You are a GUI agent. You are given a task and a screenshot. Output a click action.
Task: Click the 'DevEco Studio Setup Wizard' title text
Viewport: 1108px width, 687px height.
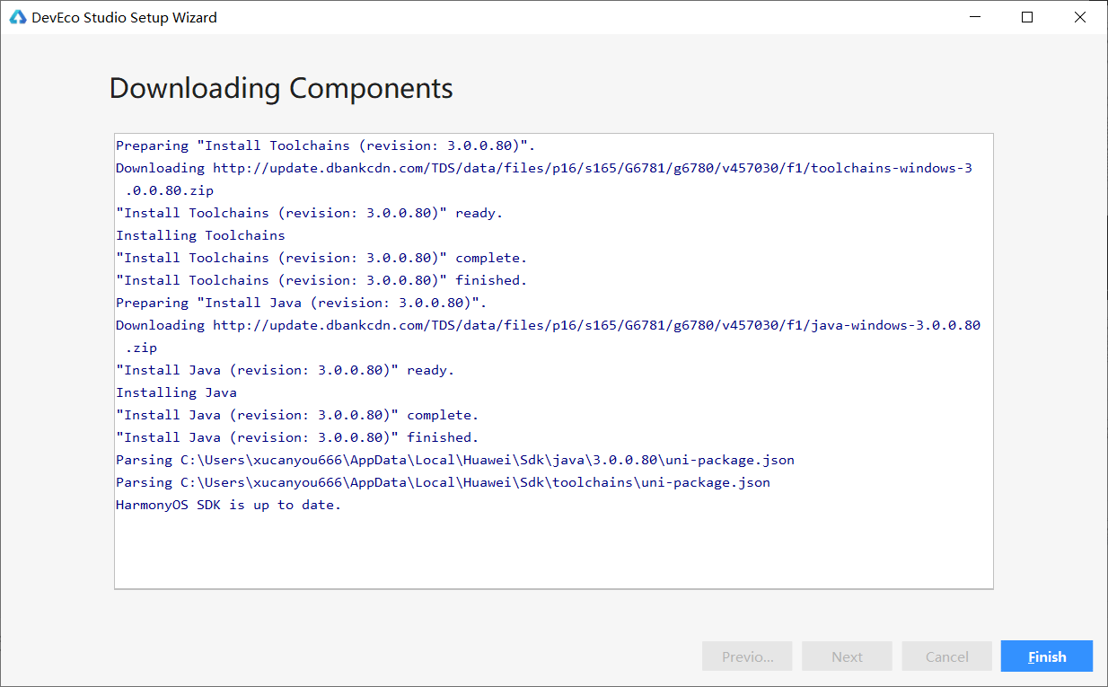124,17
